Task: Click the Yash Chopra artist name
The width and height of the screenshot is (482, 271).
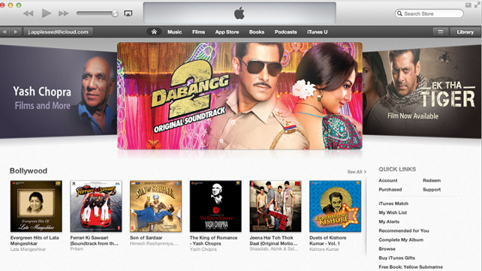Action: coord(203,249)
